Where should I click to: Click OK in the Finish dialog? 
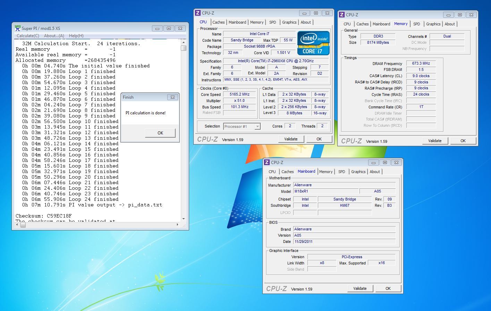pos(160,133)
